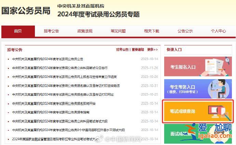This screenshot has height=145, width=236.
Task: Open the 公务员报考指南 notice
Action: 51,112
